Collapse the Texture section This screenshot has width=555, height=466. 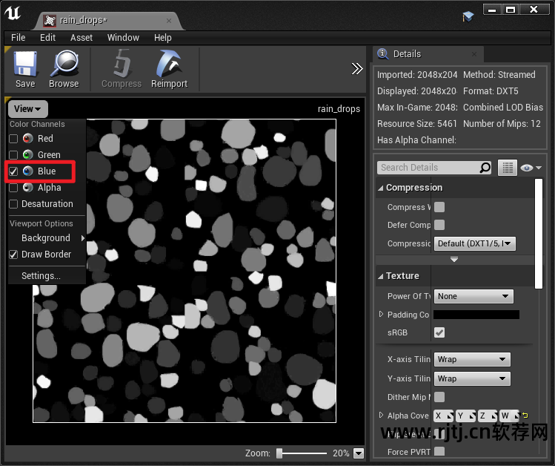pyautogui.click(x=381, y=276)
